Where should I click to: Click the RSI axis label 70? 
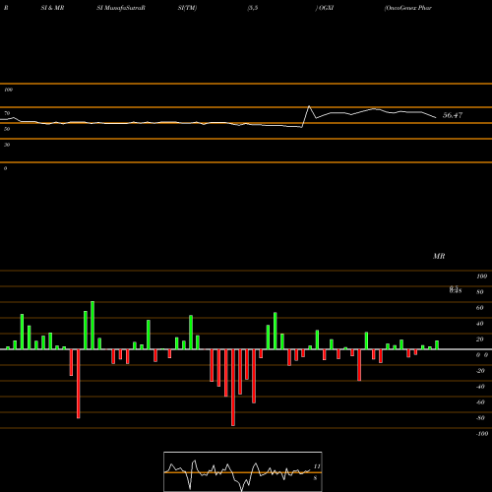pyautogui.click(x=7, y=113)
